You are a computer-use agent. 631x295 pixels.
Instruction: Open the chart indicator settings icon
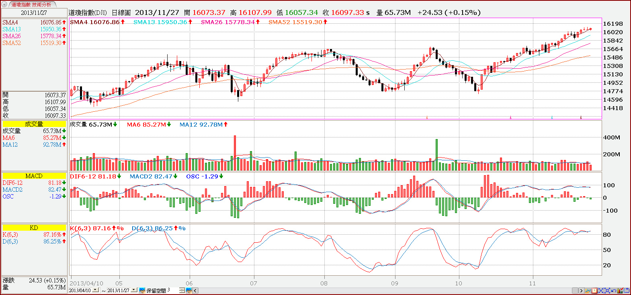coord(588,290)
